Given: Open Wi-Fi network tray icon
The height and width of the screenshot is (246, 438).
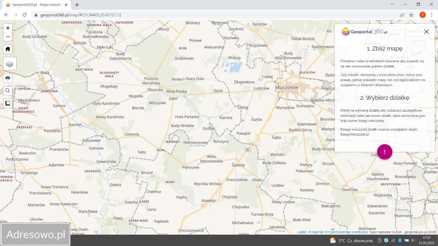Looking at the screenshot, I should point(393,241).
